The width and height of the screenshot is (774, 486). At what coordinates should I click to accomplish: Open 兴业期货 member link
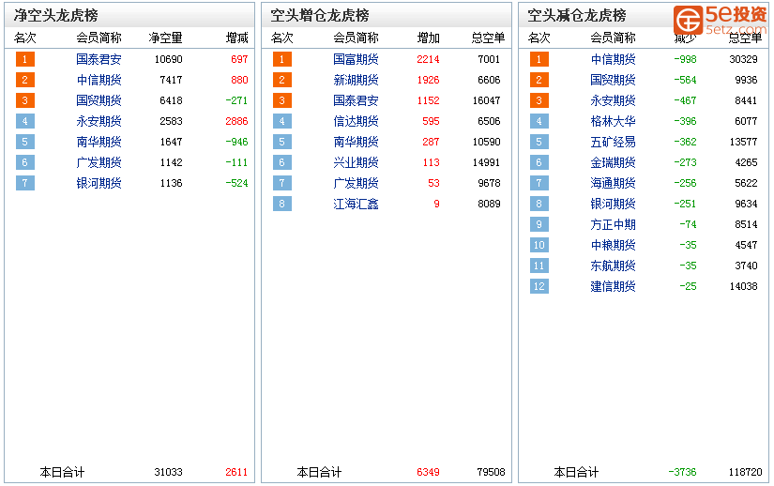tap(356, 163)
